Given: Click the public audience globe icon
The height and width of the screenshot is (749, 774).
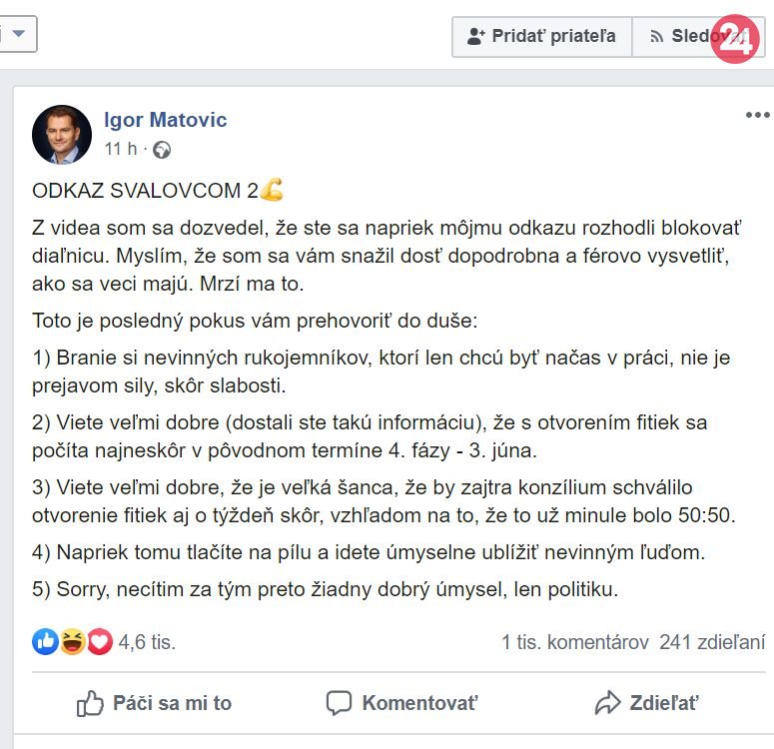Looking at the screenshot, I should point(161,150).
